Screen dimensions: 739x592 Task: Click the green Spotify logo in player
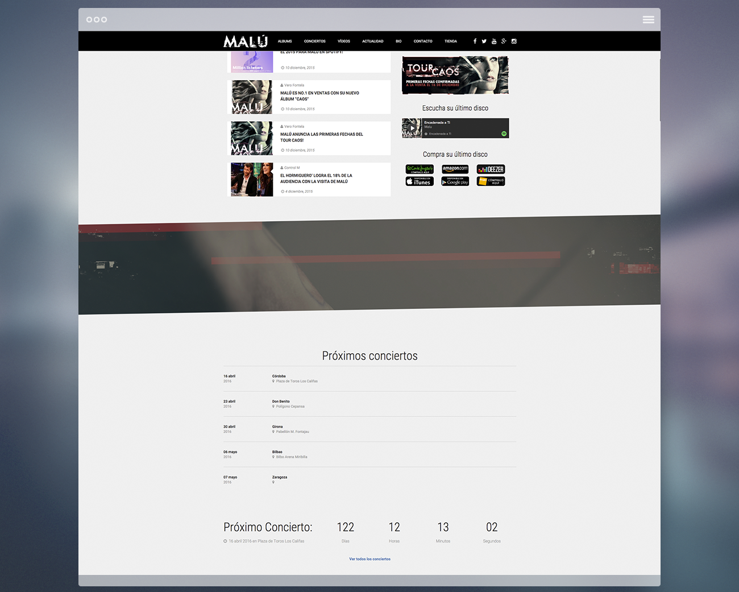tap(504, 134)
